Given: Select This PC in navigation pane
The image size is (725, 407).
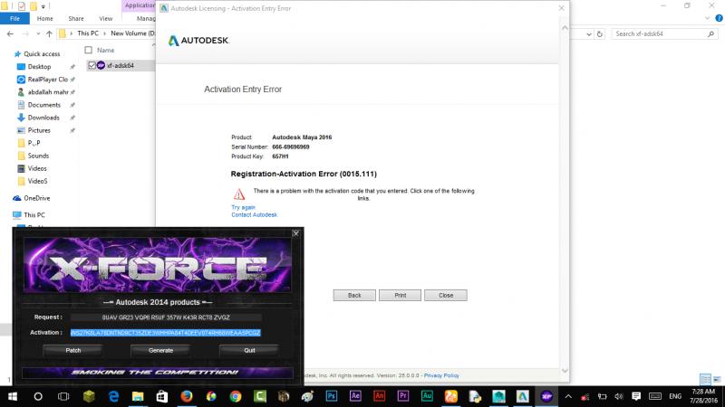Looking at the screenshot, I should pos(34,215).
